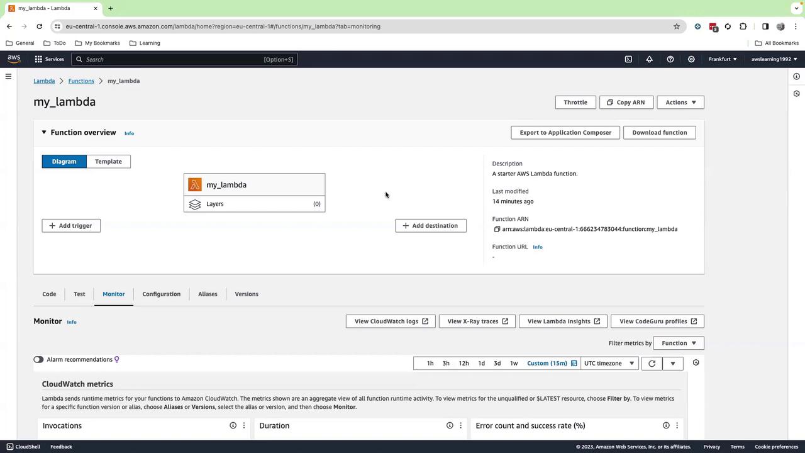Open the browser extensions puzzle icon
This screenshot has height=453, width=805.
[743, 26]
